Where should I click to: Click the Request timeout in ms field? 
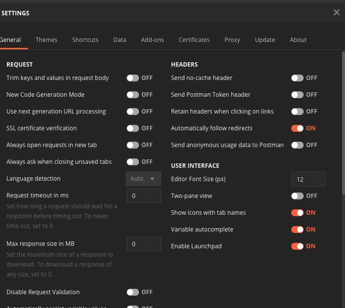144,195
